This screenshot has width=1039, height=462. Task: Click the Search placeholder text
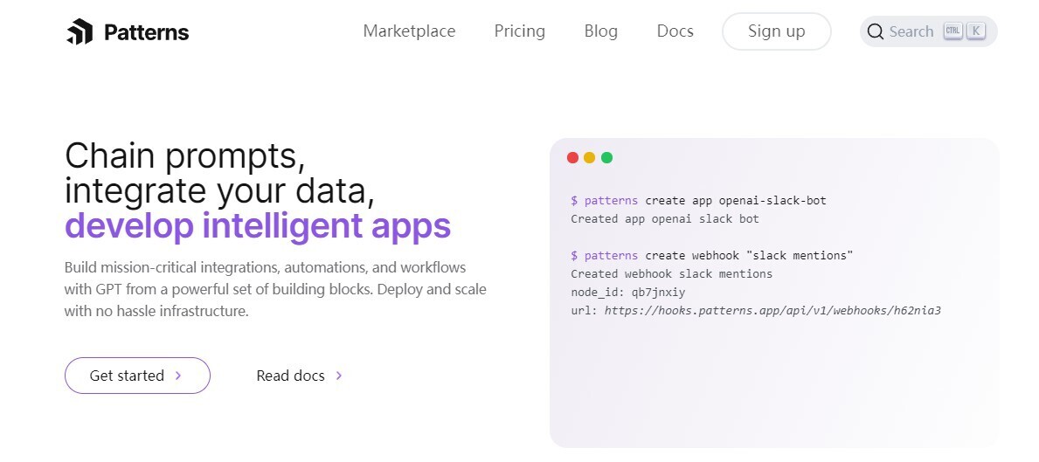(911, 32)
